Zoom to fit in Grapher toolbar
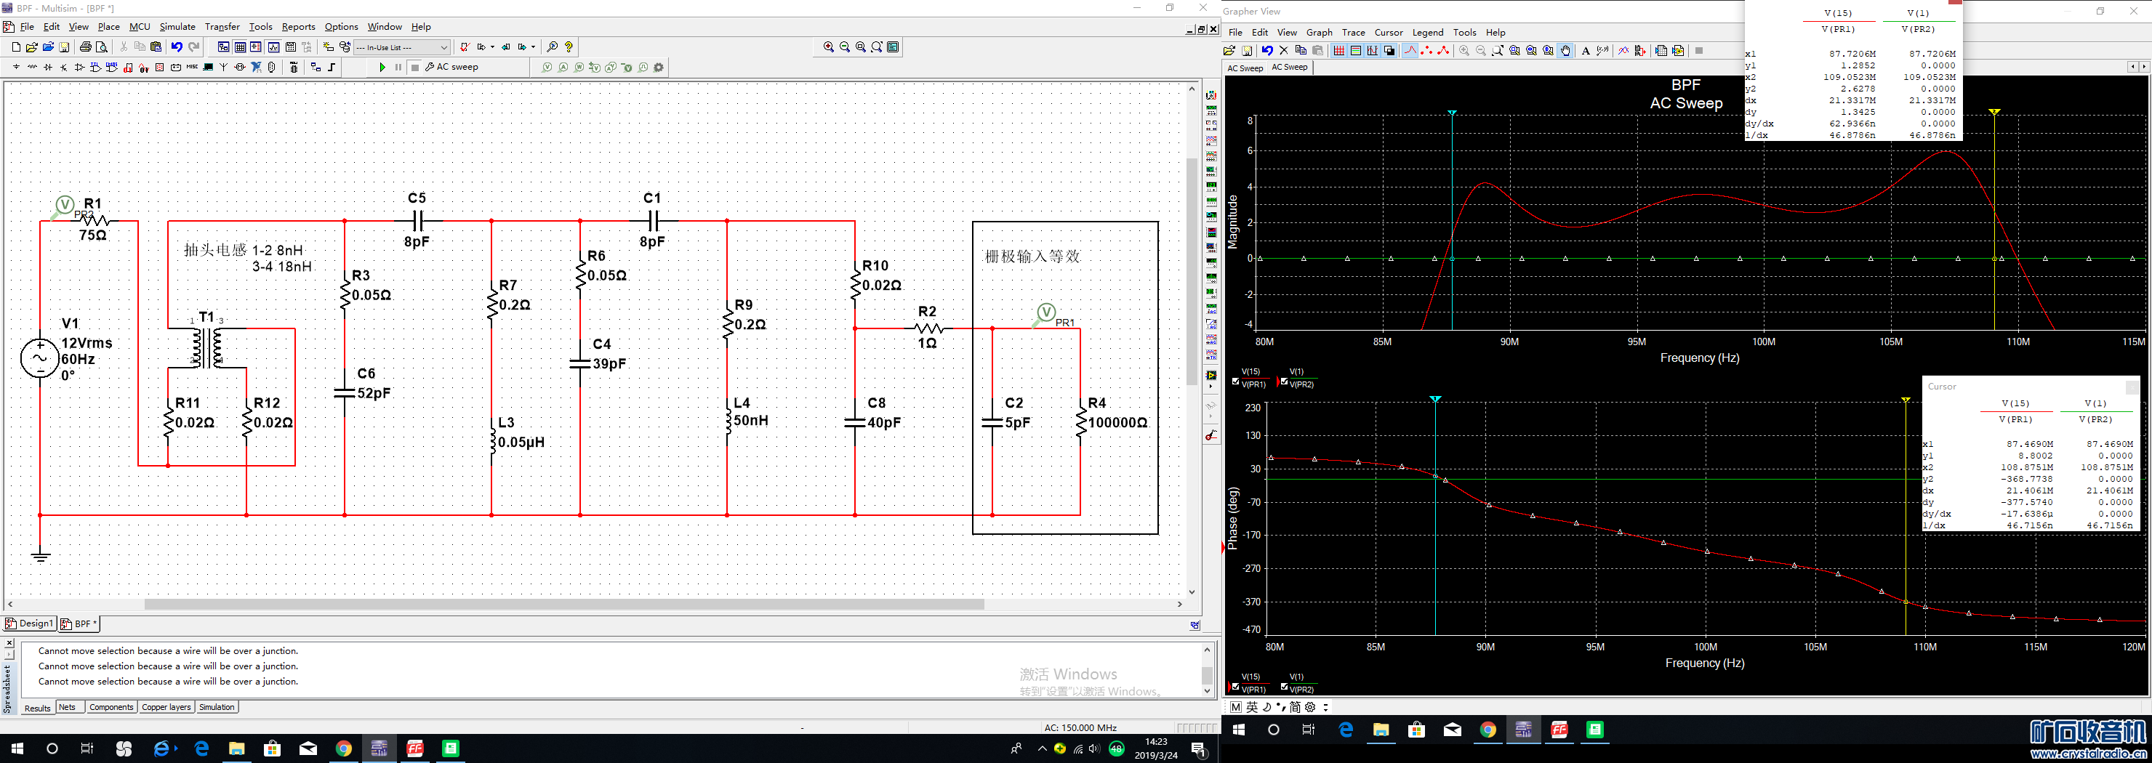 1498,51
